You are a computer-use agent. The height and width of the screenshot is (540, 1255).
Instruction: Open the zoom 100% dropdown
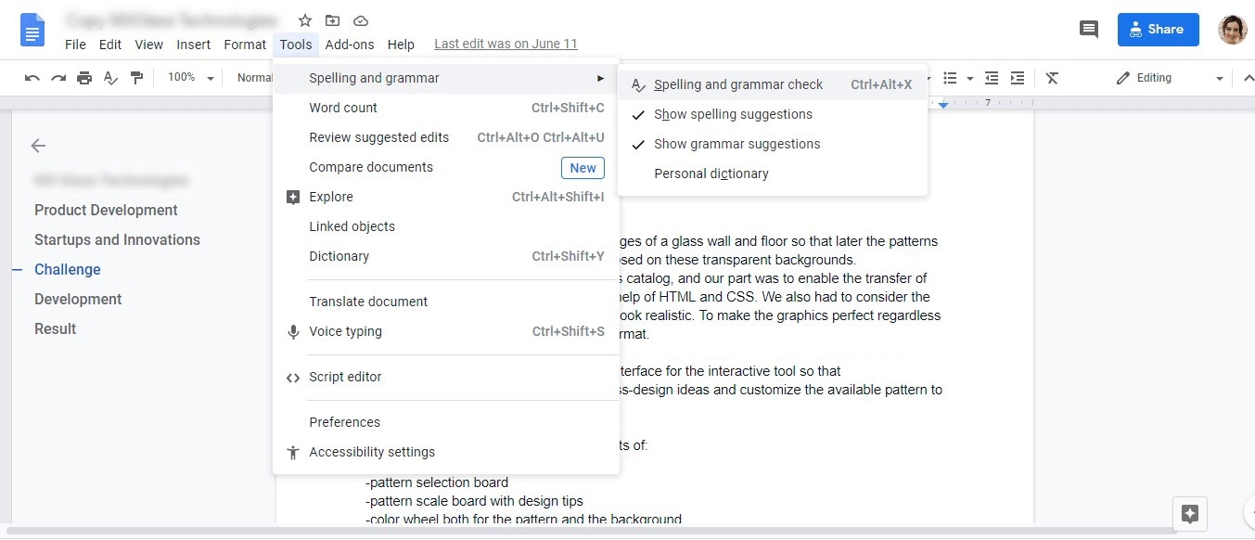click(191, 78)
